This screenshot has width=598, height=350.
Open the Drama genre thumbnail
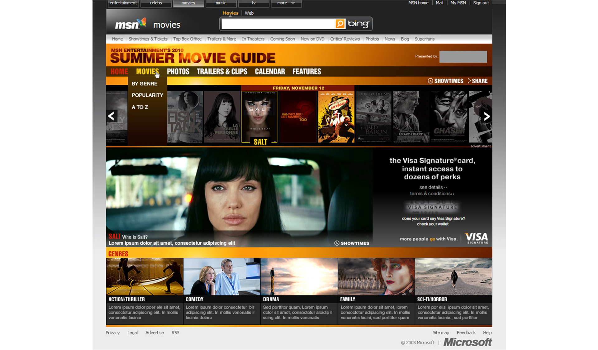pos(299,276)
